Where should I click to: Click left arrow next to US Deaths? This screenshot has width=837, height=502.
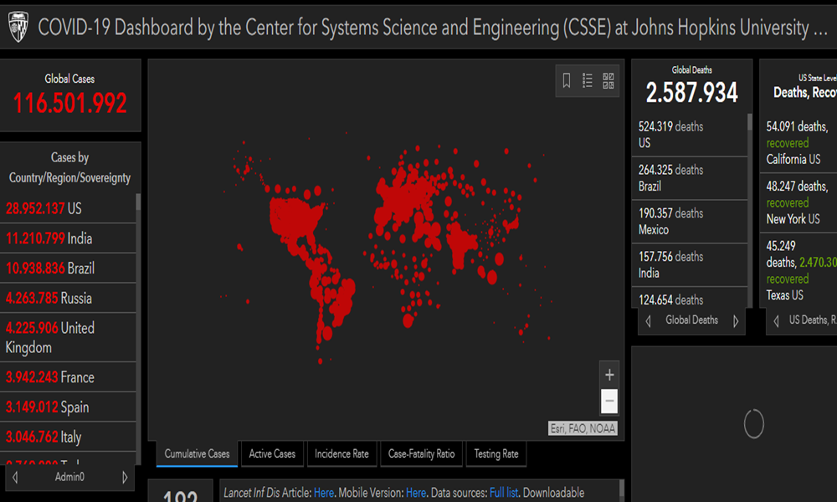click(x=776, y=320)
